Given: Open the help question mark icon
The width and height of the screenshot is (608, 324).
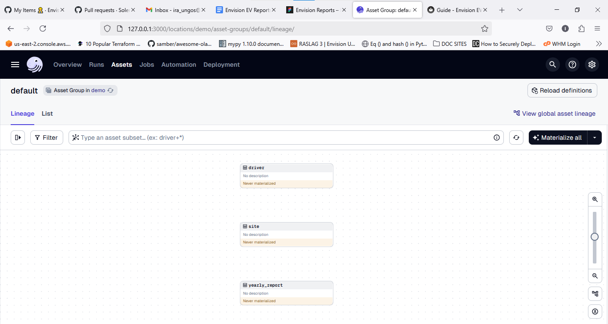Looking at the screenshot, I should (572, 65).
